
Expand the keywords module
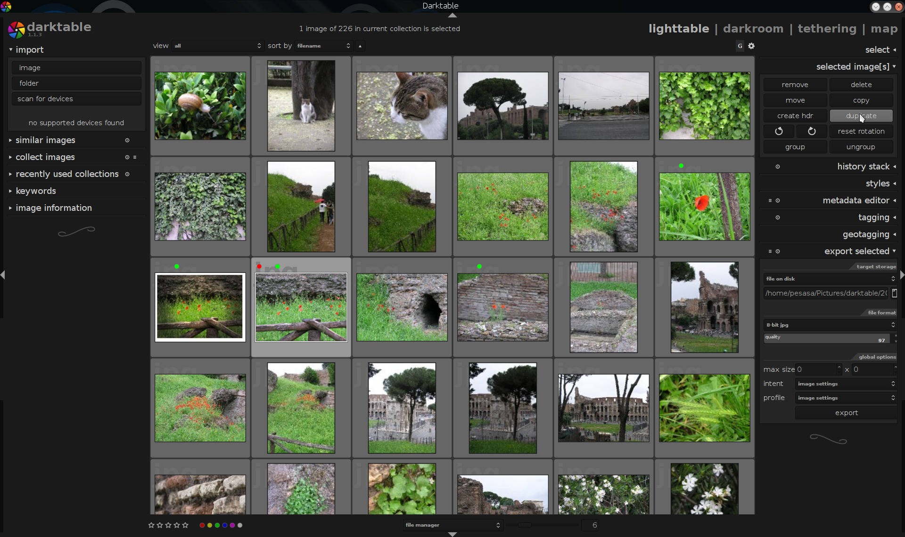coord(36,191)
